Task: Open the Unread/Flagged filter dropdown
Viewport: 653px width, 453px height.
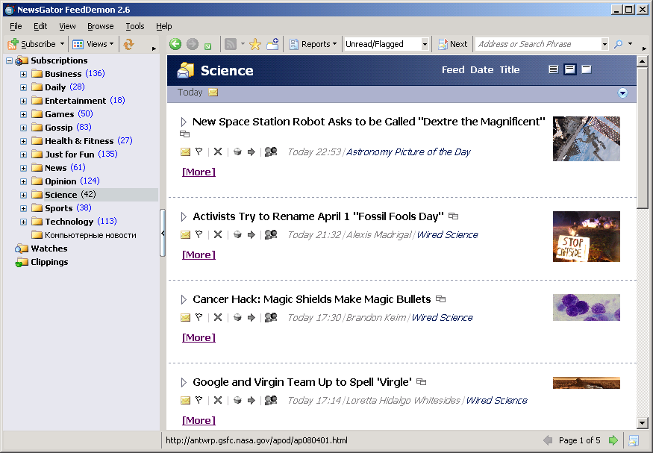Action: [x=425, y=44]
